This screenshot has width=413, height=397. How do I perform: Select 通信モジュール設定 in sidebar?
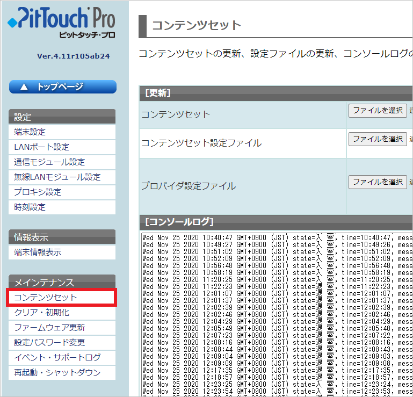coord(49,162)
